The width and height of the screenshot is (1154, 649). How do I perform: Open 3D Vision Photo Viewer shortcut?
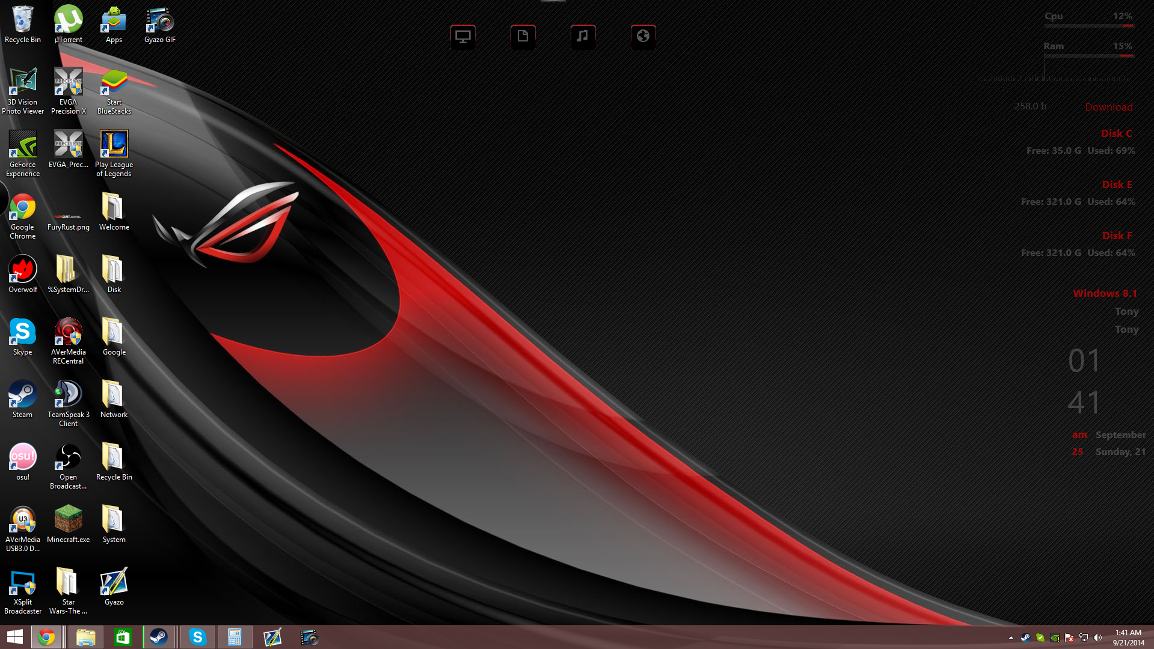[x=23, y=91]
